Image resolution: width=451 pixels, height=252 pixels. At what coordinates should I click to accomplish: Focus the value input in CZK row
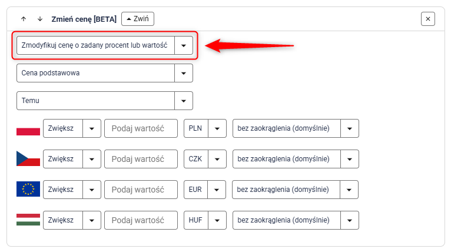click(x=141, y=159)
